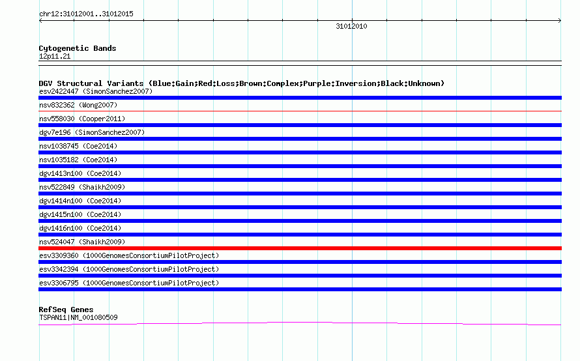Screen dimensions: 580x361
Task: Click the cytogenetic band 12p11.21 bar
Action: pyautogui.click(x=300, y=63)
